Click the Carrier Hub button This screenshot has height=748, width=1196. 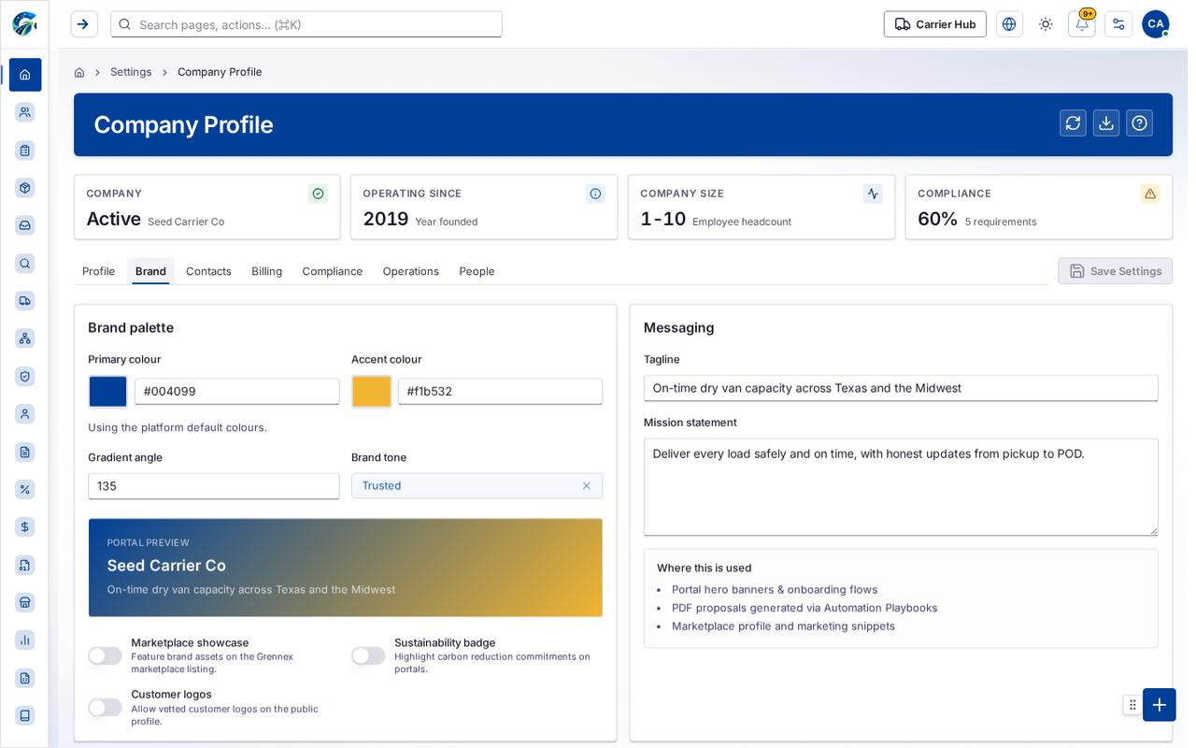[x=935, y=24]
